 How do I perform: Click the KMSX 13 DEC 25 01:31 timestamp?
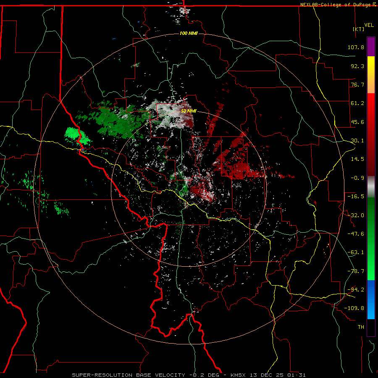point(268,375)
